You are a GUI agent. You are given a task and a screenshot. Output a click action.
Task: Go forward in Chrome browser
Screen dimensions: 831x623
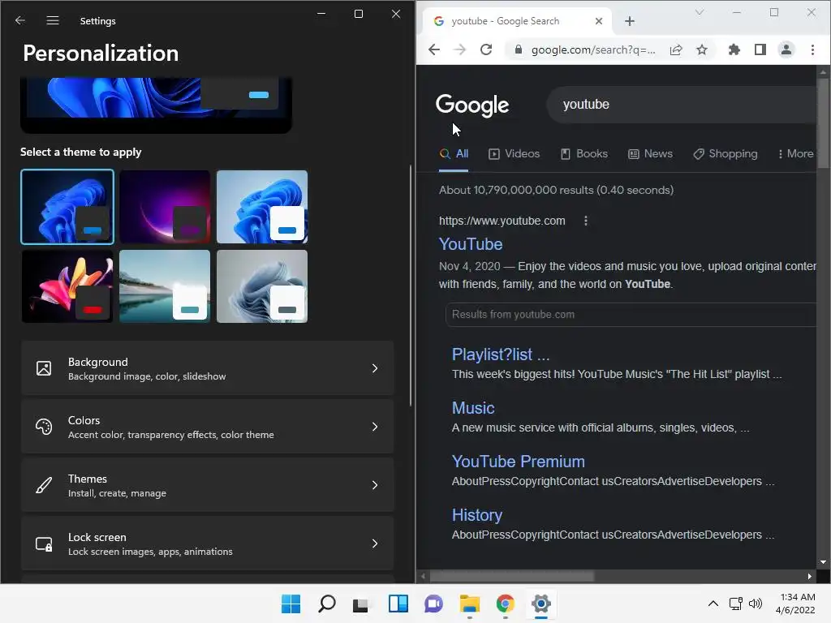tap(460, 49)
